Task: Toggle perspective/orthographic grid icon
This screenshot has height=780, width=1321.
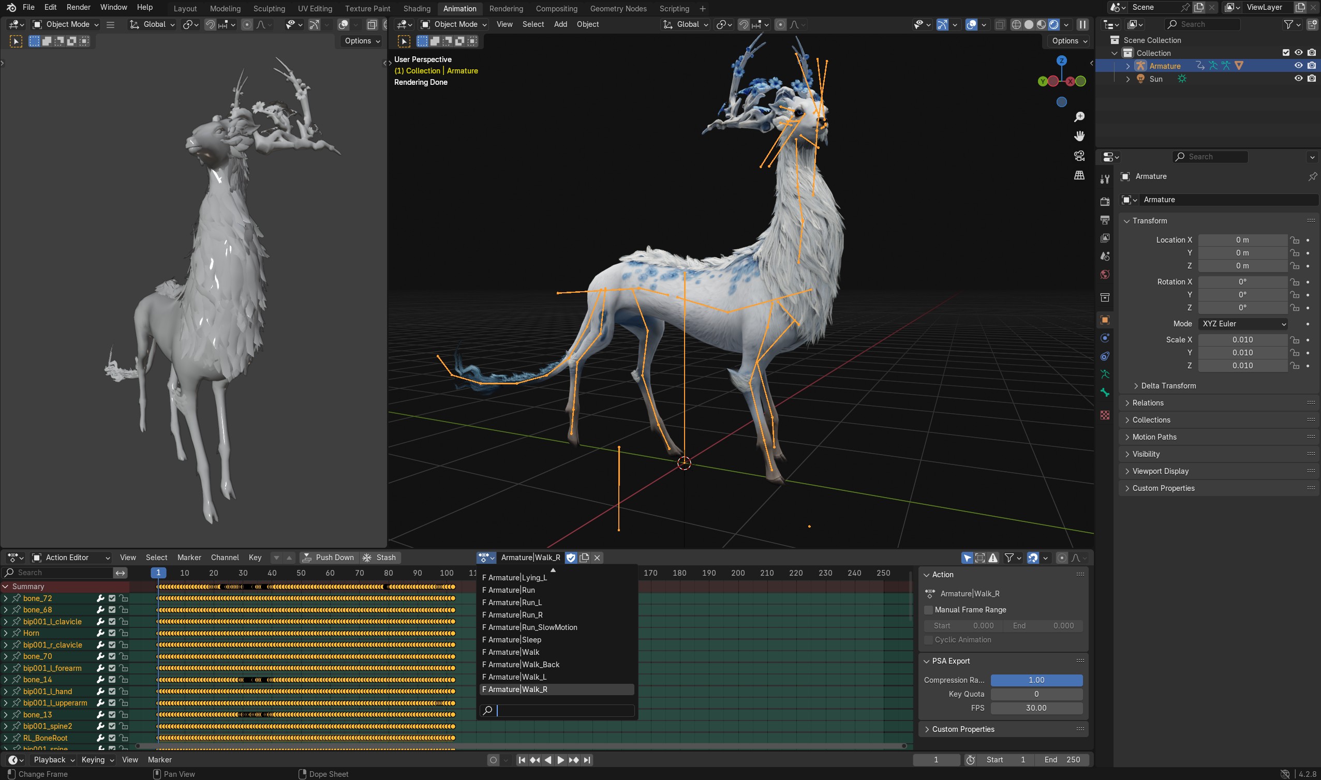Action: click(x=1079, y=175)
